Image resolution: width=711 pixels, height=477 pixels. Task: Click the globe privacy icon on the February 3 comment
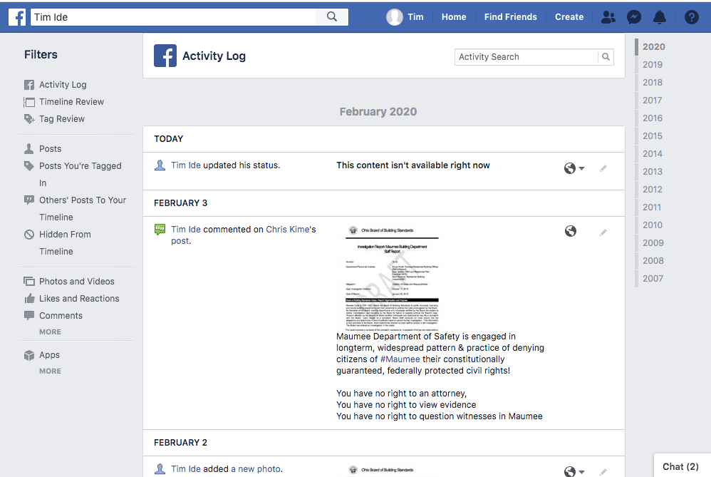[570, 231]
